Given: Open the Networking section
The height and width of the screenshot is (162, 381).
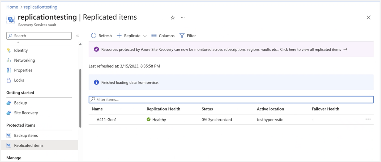Looking at the screenshot, I should click(x=24, y=60).
